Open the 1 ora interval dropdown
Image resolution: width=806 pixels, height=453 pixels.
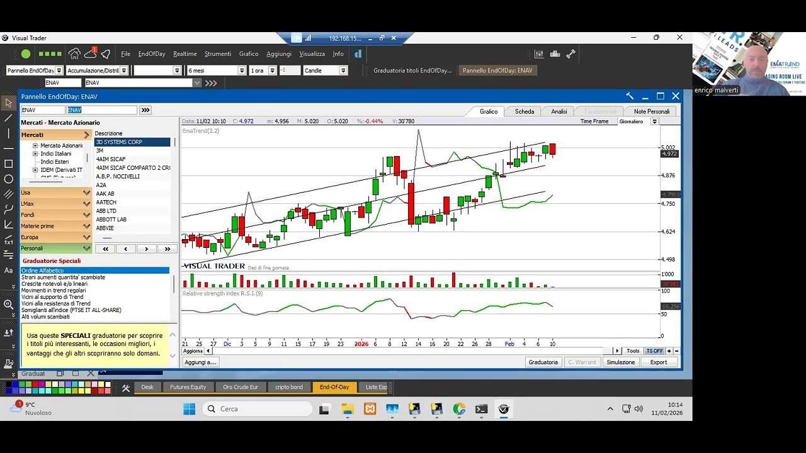273,70
